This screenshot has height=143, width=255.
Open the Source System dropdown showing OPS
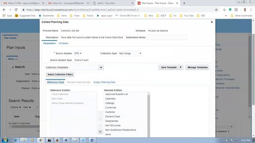pyautogui.click(x=78, y=53)
